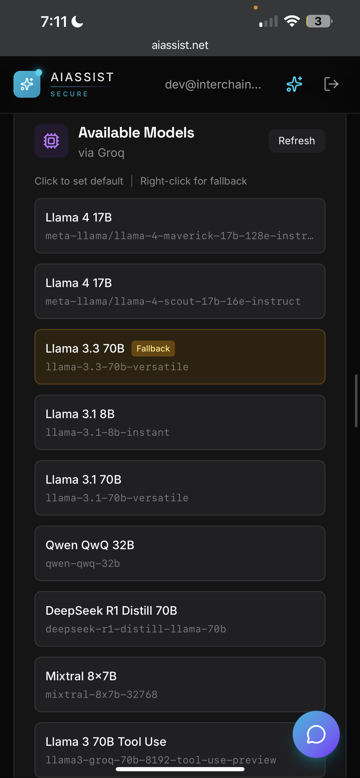Click the AIASSIST sparkle logo icon
The height and width of the screenshot is (778, 360).
(27, 84)
